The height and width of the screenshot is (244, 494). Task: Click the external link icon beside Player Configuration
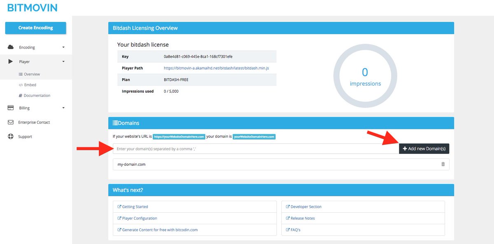(x=119, y=218)
